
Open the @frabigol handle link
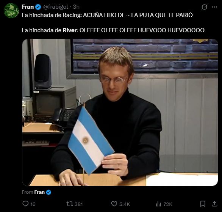click(56, 7)
